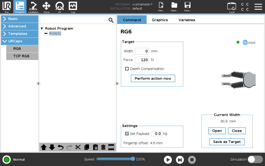This screenshot has width=265, height=166.
Task: Collapse left panel via divider arrow
Action: 38,83
